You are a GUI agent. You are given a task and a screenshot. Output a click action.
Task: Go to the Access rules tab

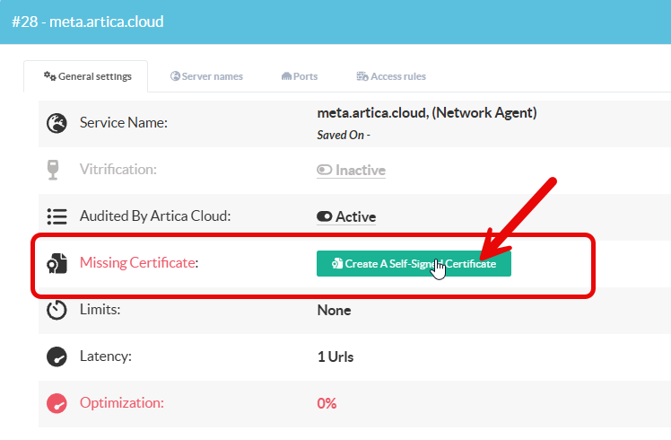tap(391, 76)
